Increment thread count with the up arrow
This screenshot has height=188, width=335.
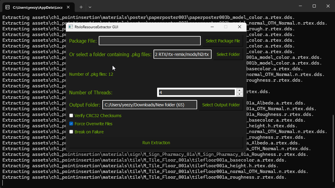click(x=239, y=90)
